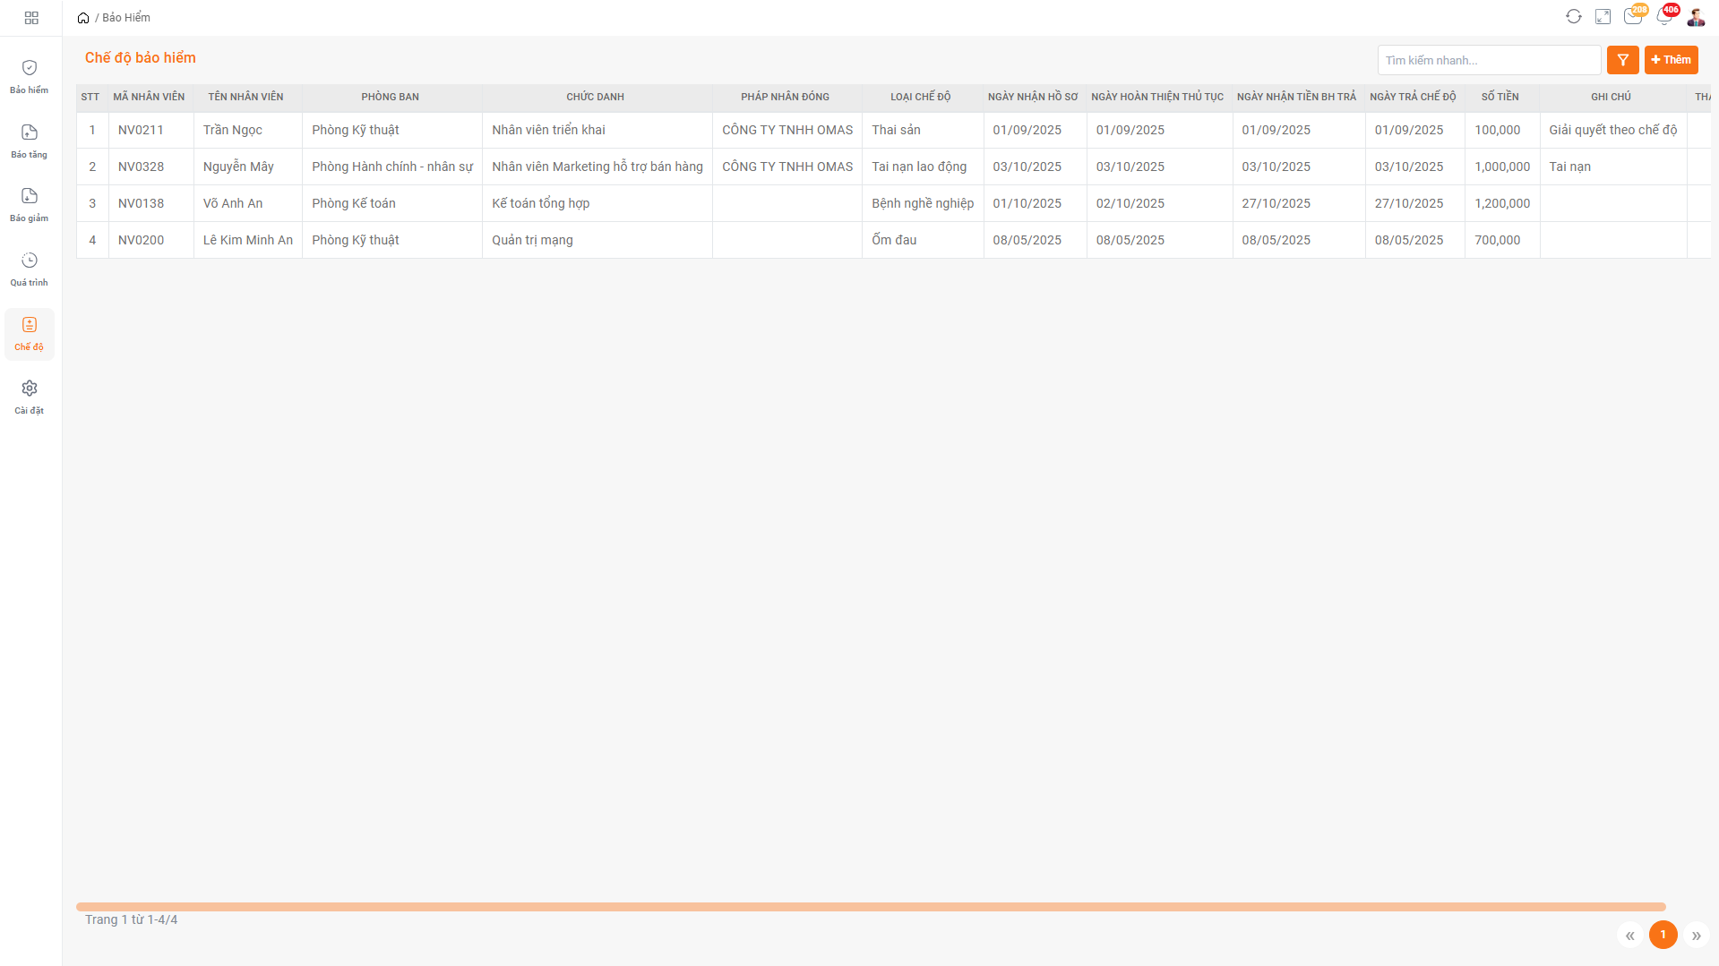Viewport: 1719px width, 966px height.
Task: Open Bảo hiểm sidebar section
Action: coord(30,76)
